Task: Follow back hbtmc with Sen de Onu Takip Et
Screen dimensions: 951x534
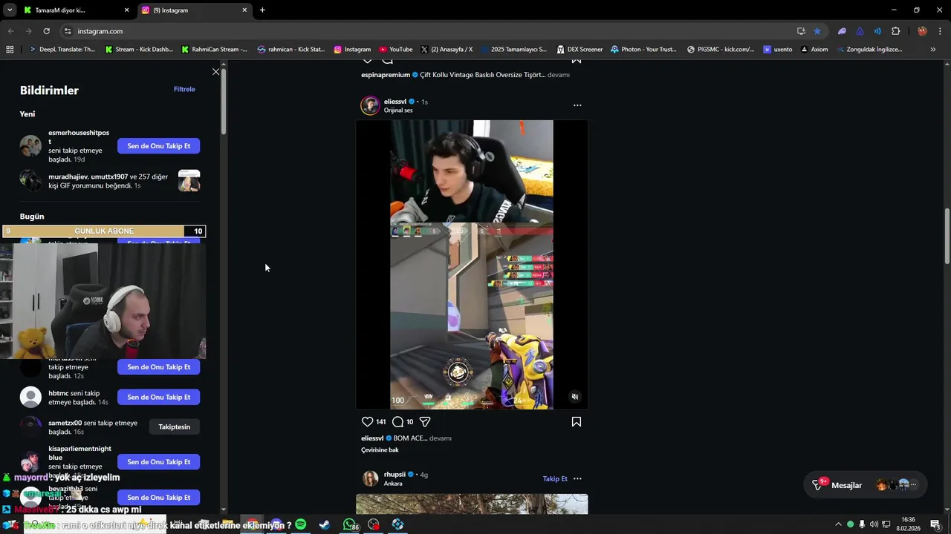Action: 158,397
